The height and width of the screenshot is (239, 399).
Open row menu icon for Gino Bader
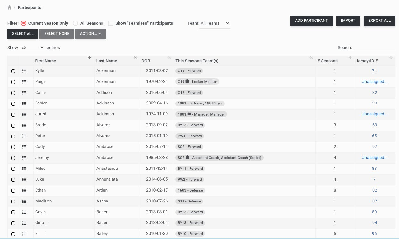(24, 223)
